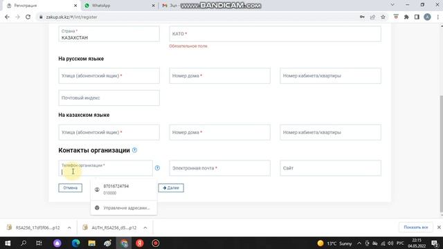
Task: Open help icon beside phone field
Action: tap(157, 168)
